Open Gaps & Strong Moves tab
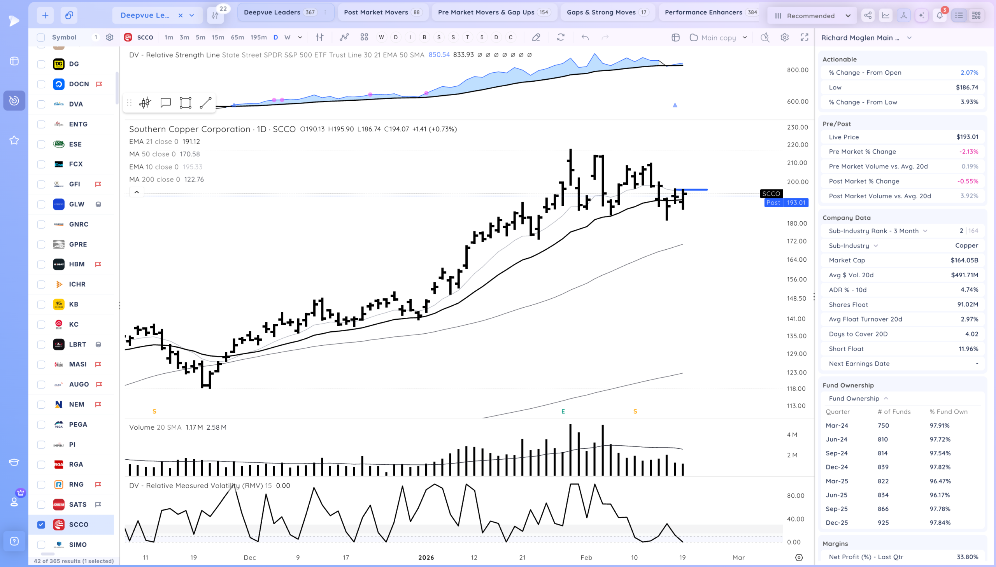Screen dimensions: 996x567 pyautogui.click(x=607, y=12)
